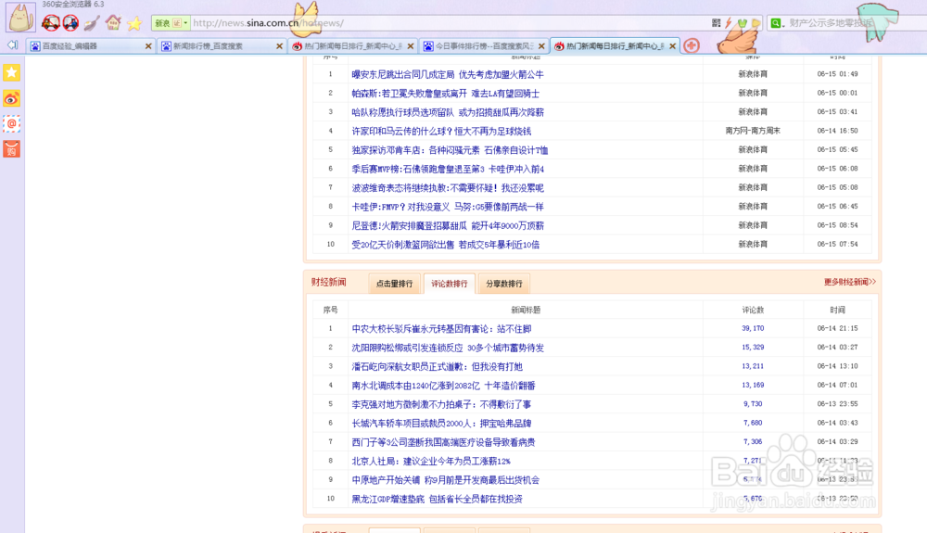Click the comment count 9,730
Screen dimensions: 927x533
click(x=753, y=404)
